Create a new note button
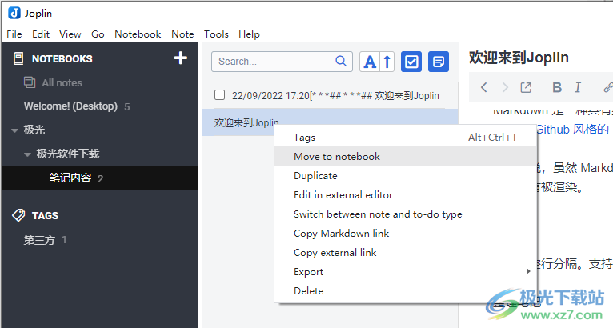This screenshot has height=328, width=613. 439,62
